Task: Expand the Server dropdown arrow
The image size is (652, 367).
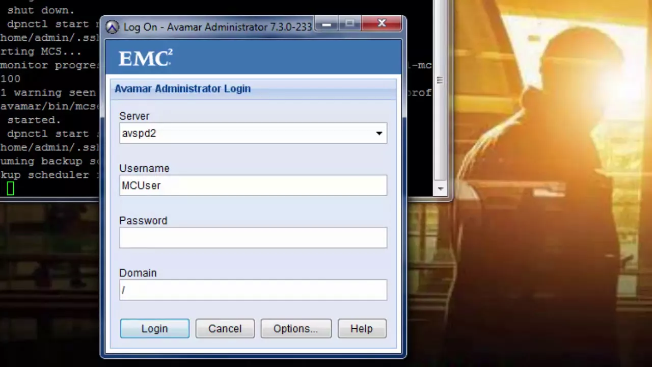Action: 379,134
